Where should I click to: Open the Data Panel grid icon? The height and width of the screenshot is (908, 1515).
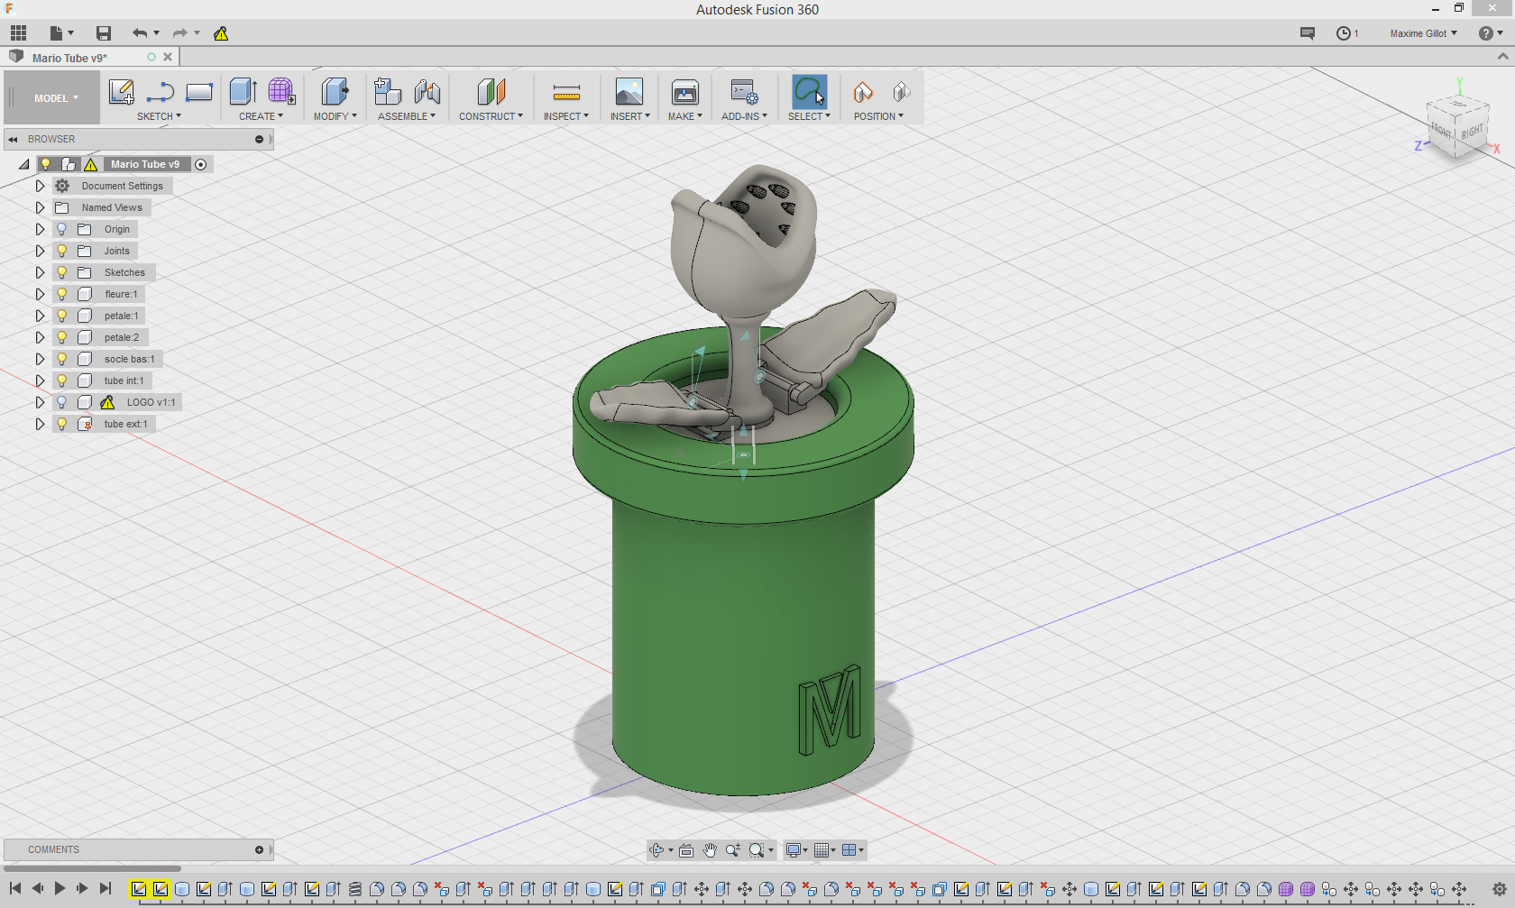click(x=18, y=33)
